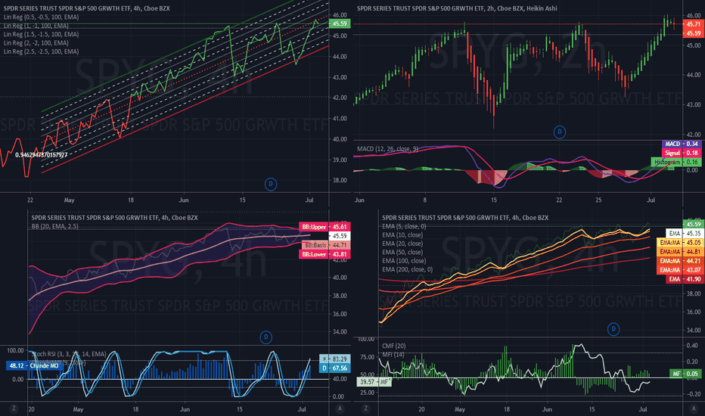
Task: Click May date on bottom-left time axis
Action: (x=78, y=409)
